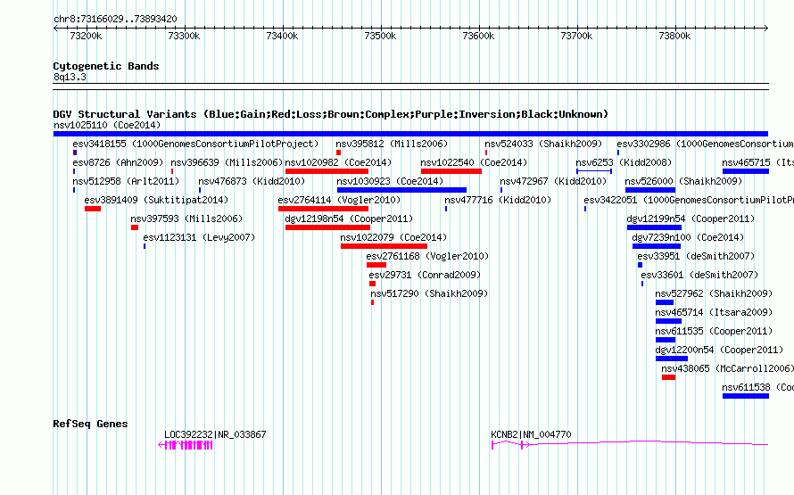Viewport: 794px width, 495px height.
Task: Open KCNB2|NM_004770 gene label
Action: pos(531,434)
